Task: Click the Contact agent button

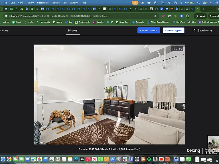Action: point(173,30)
